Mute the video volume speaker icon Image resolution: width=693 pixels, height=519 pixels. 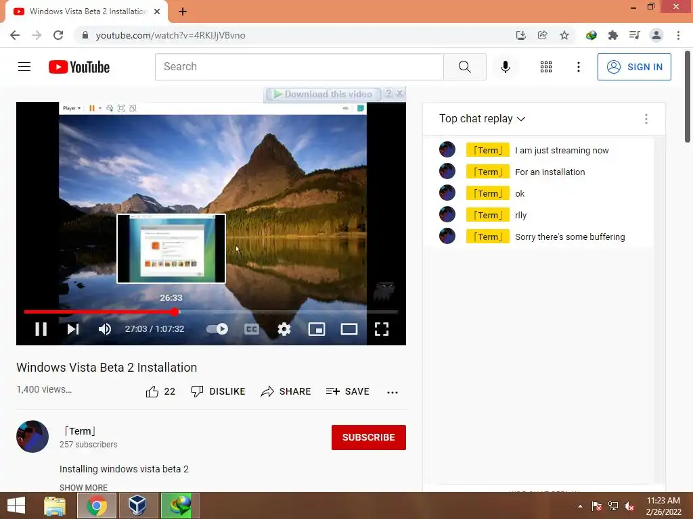[105, 329]
